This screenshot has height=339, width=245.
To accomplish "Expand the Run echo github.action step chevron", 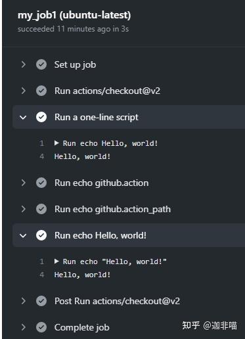I will [x=23, y=183].
